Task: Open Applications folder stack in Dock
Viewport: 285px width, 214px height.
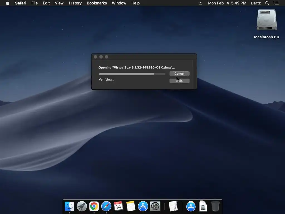Action: (x=191, y=206)
